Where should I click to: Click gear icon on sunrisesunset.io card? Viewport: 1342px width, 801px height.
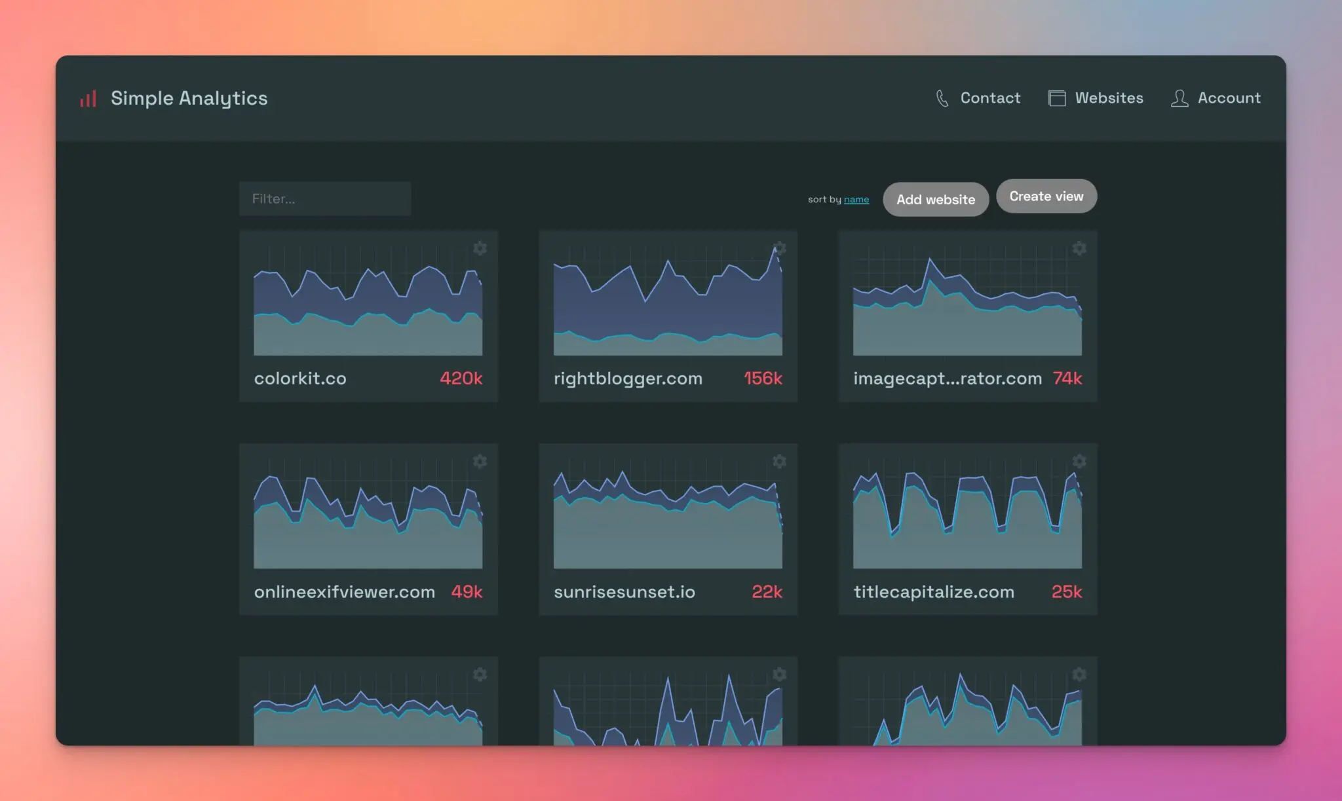(x=779, y=462)
